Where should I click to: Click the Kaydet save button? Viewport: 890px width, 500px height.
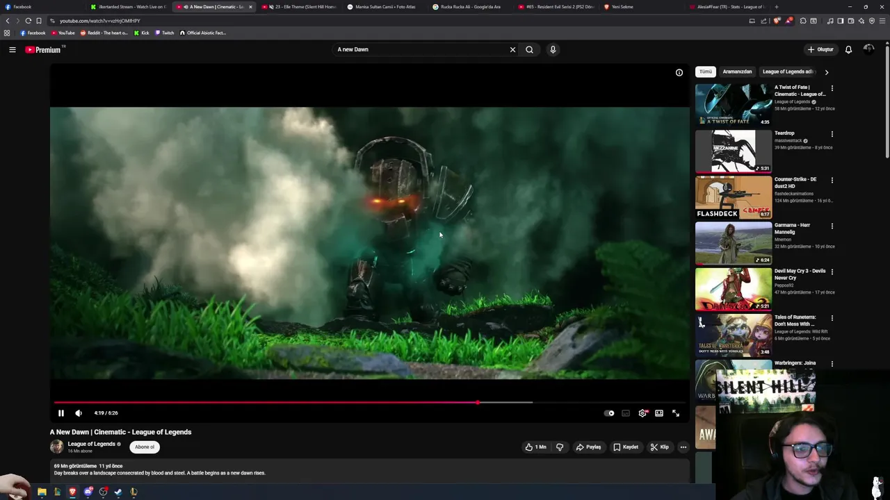[x=626, y=447]
